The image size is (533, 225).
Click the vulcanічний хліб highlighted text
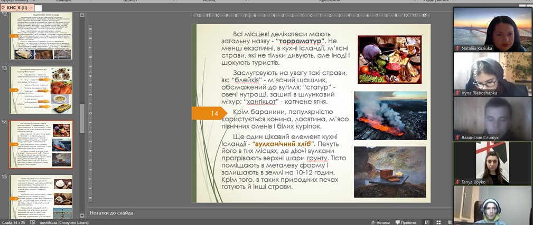[x=283, y=143]
